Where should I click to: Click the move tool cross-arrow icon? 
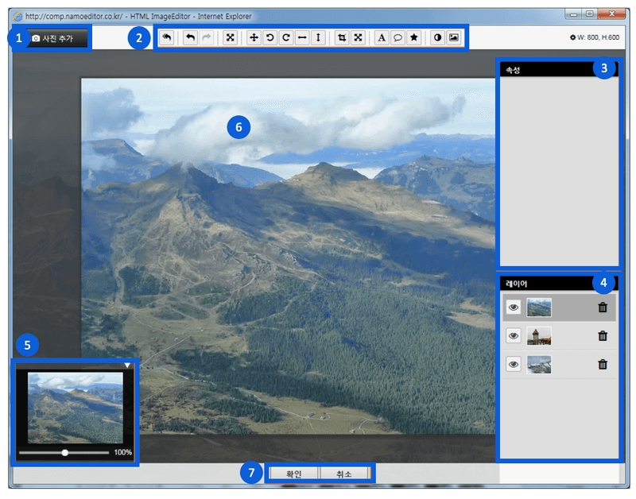(254, 38)
